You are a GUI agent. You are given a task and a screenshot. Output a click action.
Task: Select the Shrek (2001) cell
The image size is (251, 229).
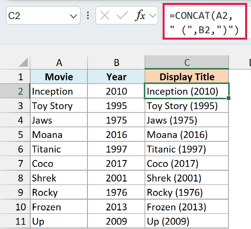[187, 178]
